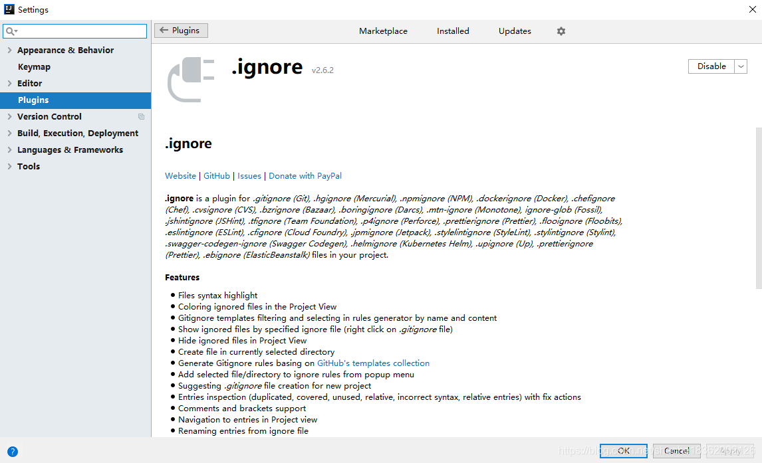This screenshot has height=463, width=762.
Task: Close the Settings window
Action: tap(752, 9)
